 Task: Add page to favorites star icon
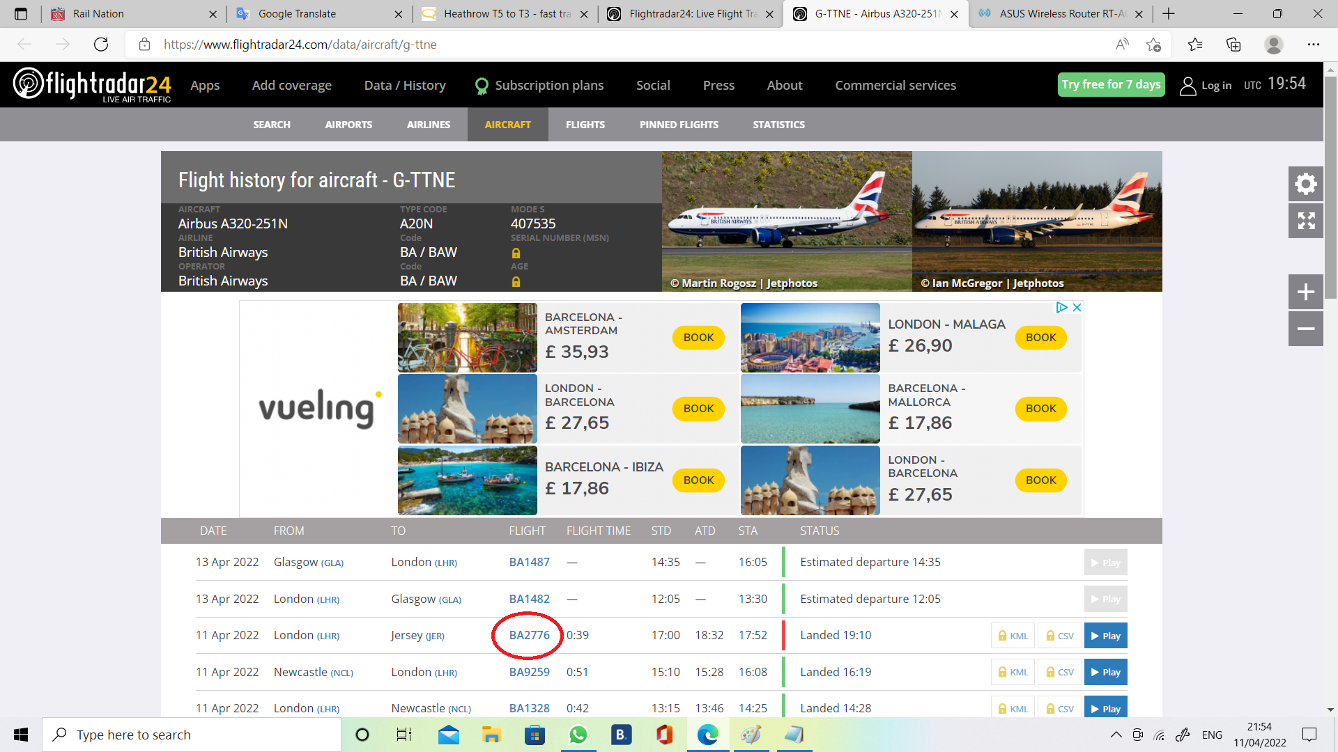(1153, 45)
